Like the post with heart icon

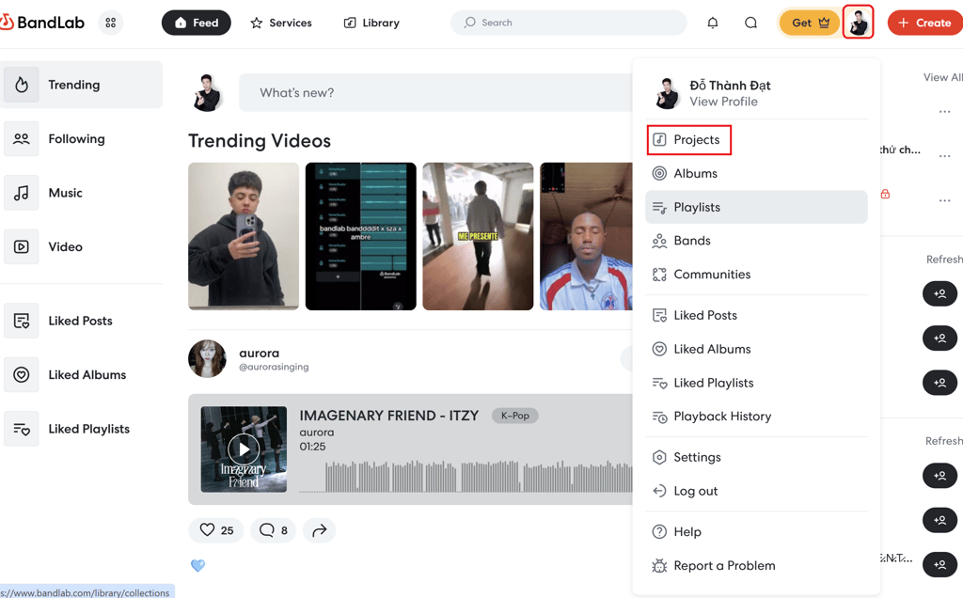(216, 530)
